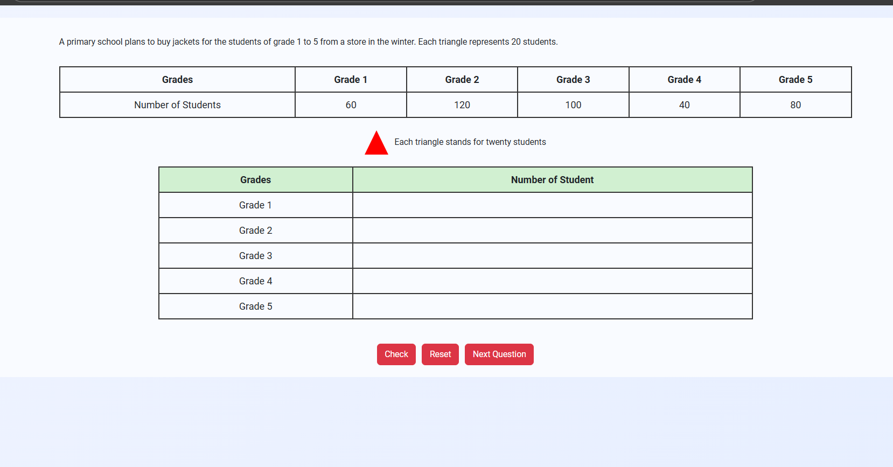
Task: Click the cell showing 60 students
Action: [x=351, y=105]
